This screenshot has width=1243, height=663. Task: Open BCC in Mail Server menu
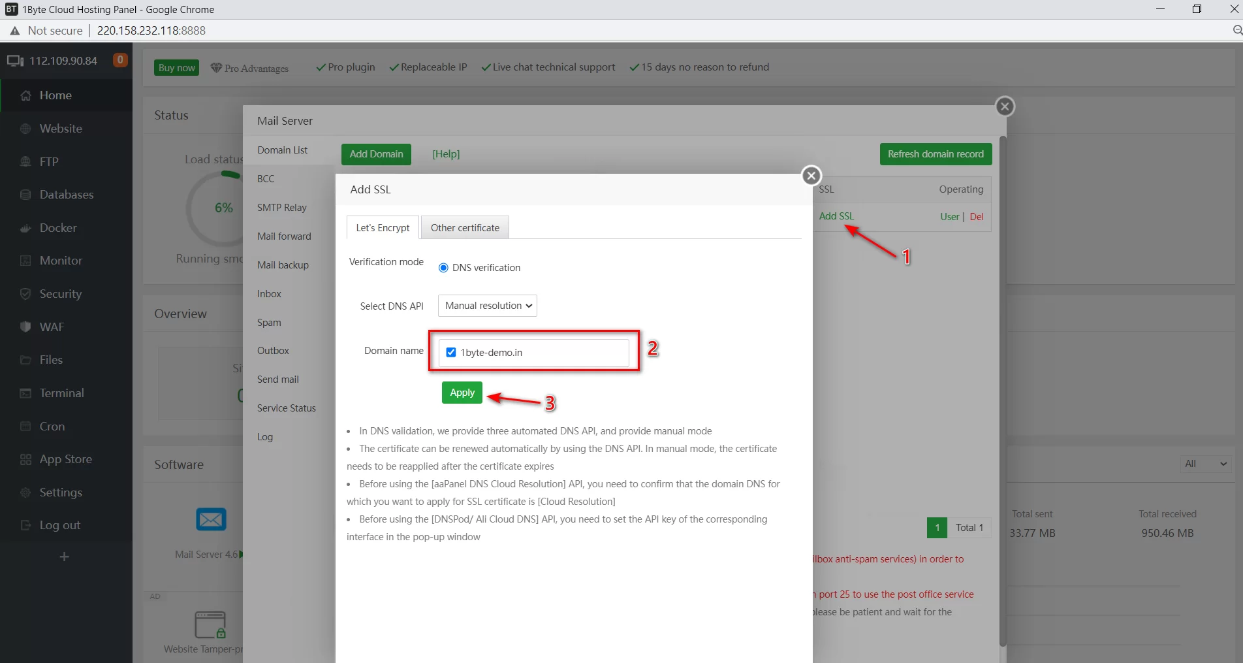tap(266, 179)
